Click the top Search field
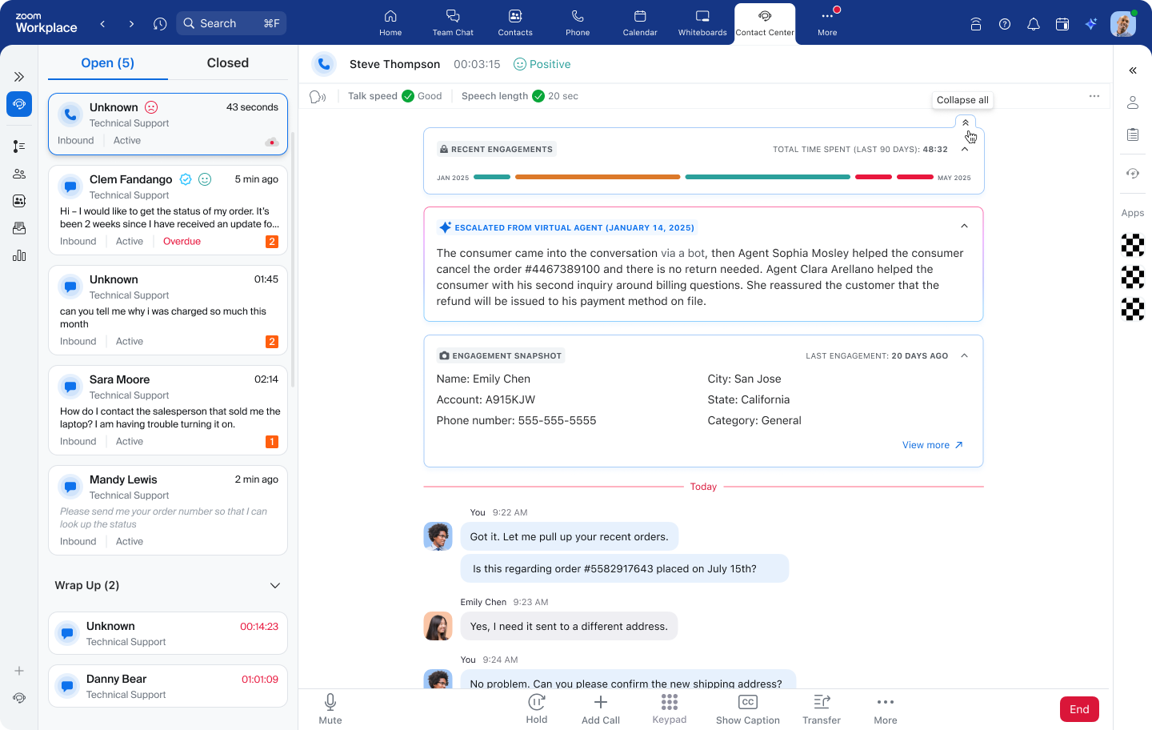This screenshot has width=1152, height=730. coord(230,23)
